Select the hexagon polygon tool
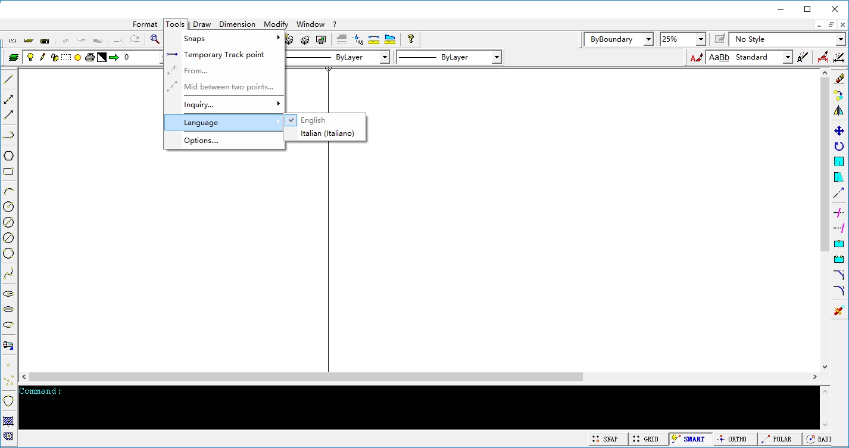Viewport: 849px width, 448px height. point(8,156)
